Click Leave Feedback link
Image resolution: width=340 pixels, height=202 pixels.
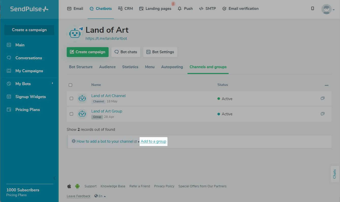78,196
